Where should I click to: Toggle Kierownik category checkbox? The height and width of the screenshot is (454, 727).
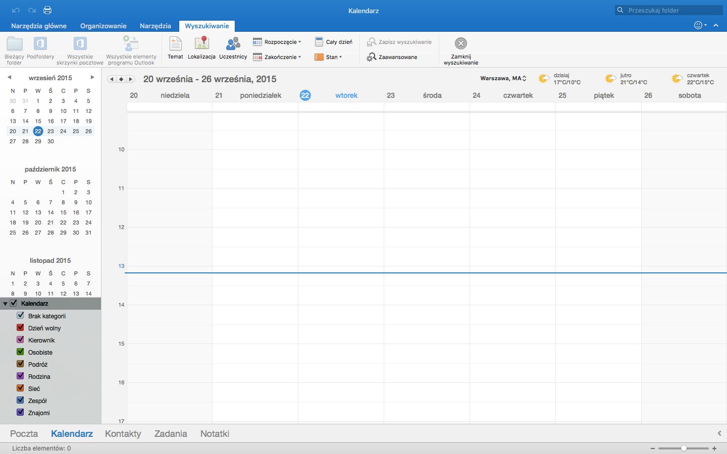coord(21,339)
